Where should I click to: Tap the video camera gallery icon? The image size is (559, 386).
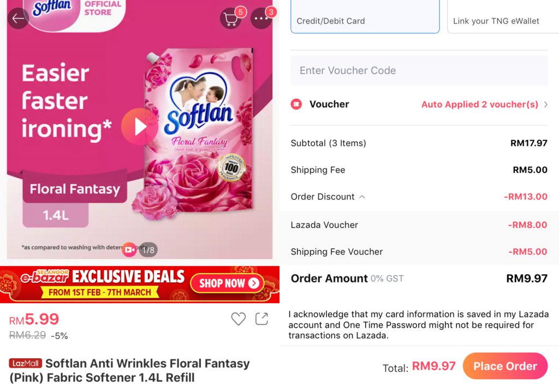129,250
